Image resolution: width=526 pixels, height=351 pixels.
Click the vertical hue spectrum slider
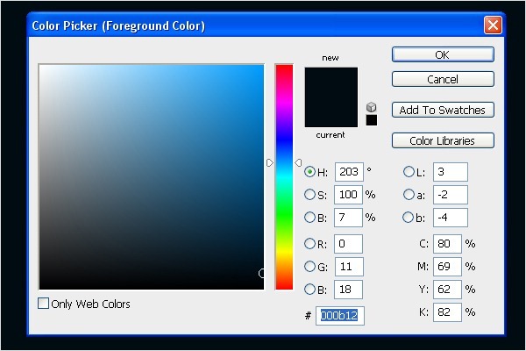(284, 175)
